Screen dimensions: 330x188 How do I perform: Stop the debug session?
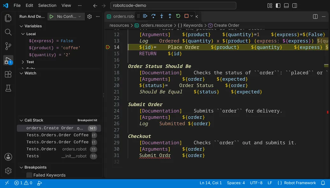click(x=186, y=16)
